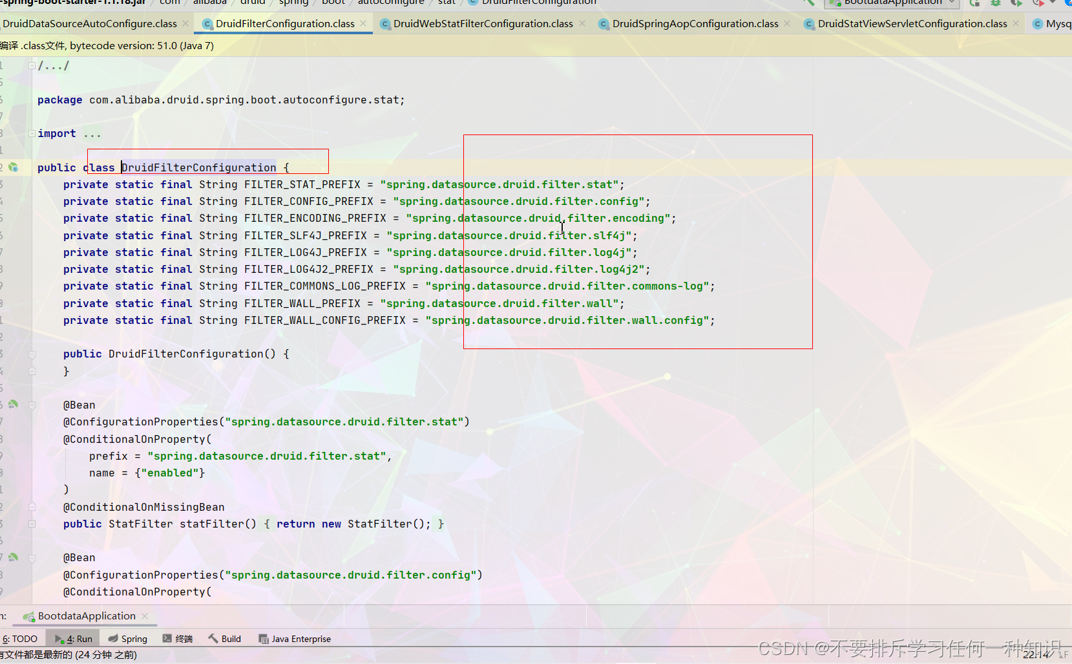
Task: Click fold marker at @ConditionalOnMissingBean line
Action: click(x=32, y=507)
